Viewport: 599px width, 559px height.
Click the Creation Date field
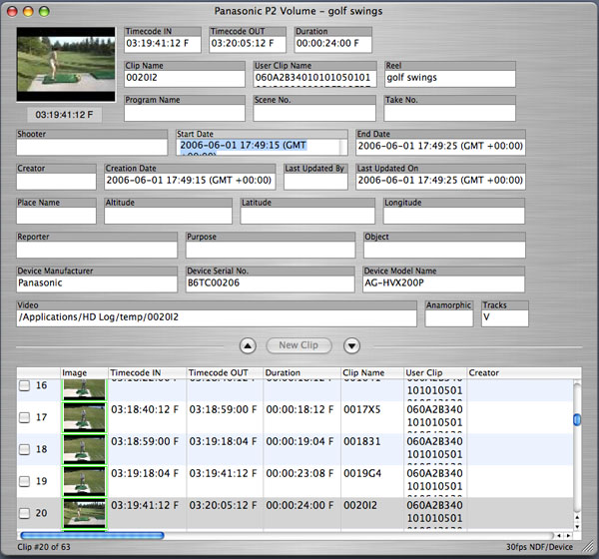[x=190, y=181]
